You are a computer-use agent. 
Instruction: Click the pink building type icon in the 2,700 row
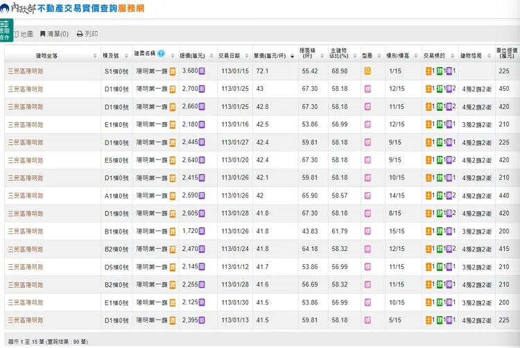367,89
